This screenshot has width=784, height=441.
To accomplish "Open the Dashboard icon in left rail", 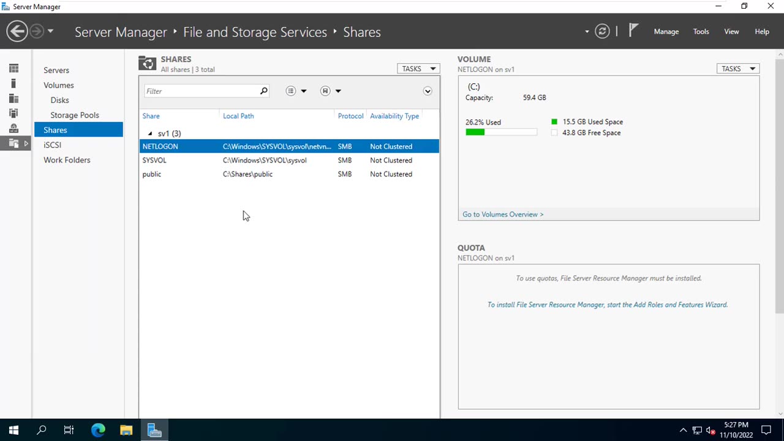I will pos(13,69).
